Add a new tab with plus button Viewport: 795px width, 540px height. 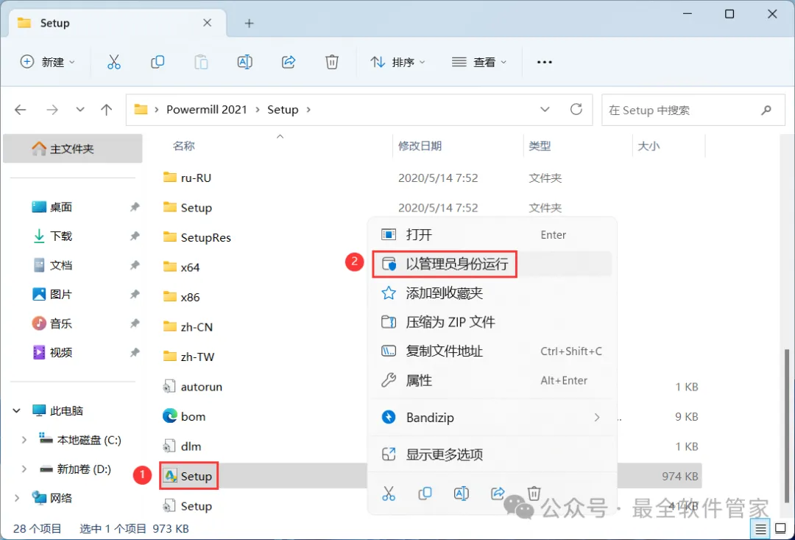(249, 24)
